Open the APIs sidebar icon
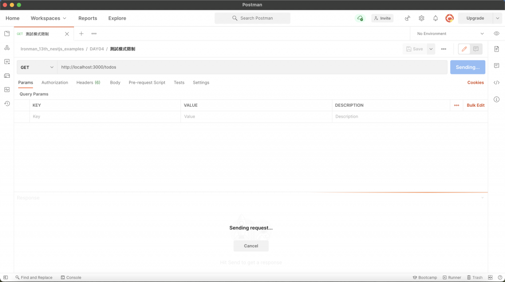 pyautogui.click(x=7, y=48)
